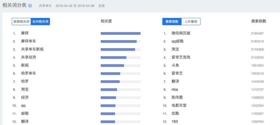Open related keyword 摩拜单车
This screenshot has height=125, width=280.
pos(28,41)
